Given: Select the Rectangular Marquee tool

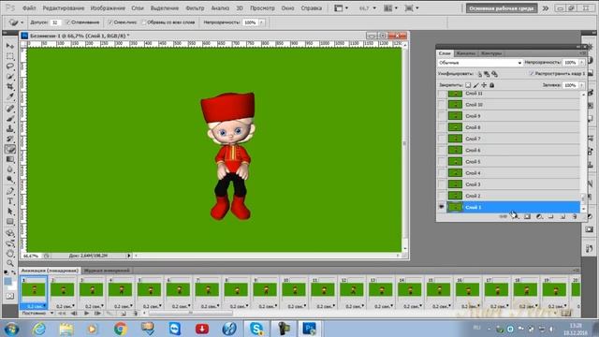Looking at the screenshot, I should point(10,56).
